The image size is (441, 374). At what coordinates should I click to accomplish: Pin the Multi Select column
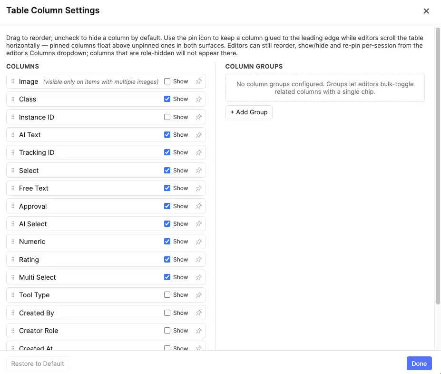point(199,277)
